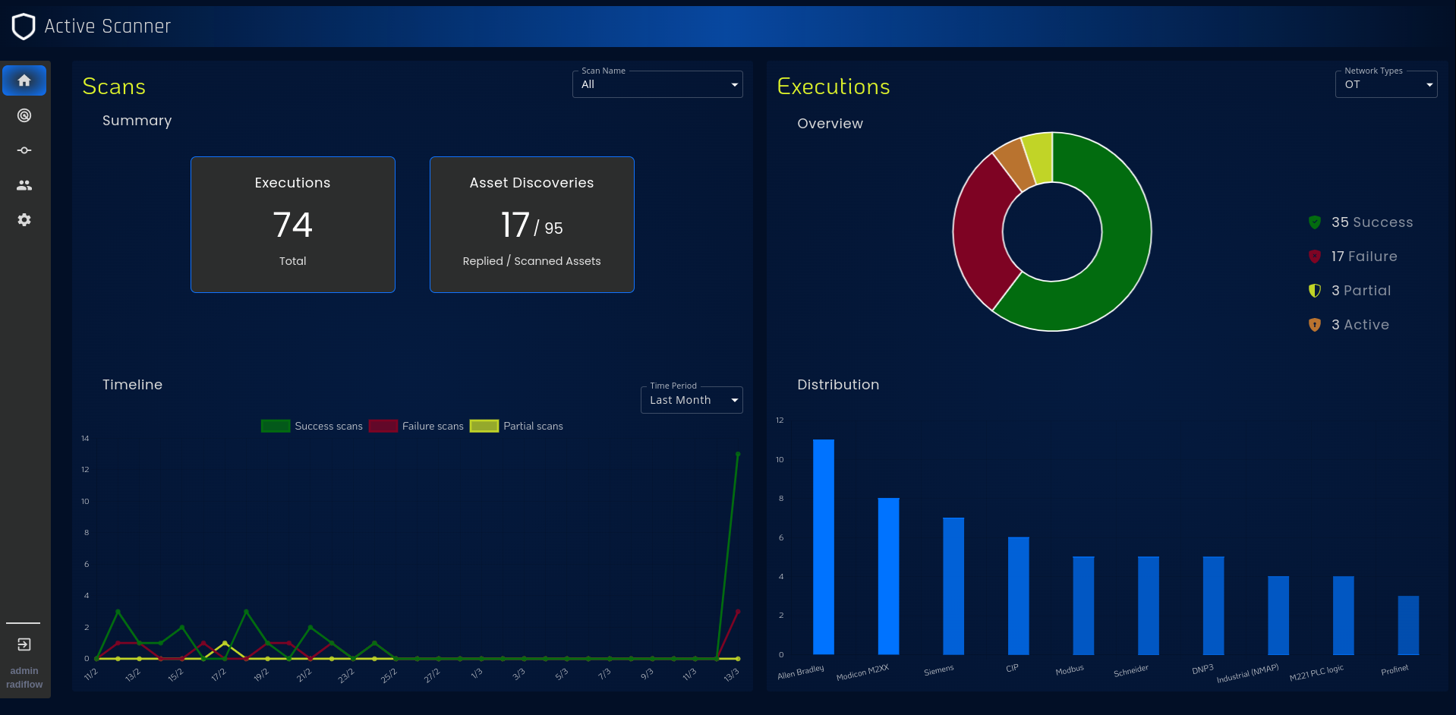Viewport: 1456px width, 715px height.
Task: Expand the Network Types dropdown
Action: tap(1385, 84)
